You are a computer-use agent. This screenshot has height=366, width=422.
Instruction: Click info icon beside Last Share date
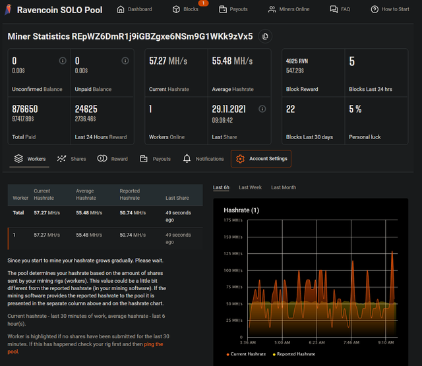click(x=262, y=109)
